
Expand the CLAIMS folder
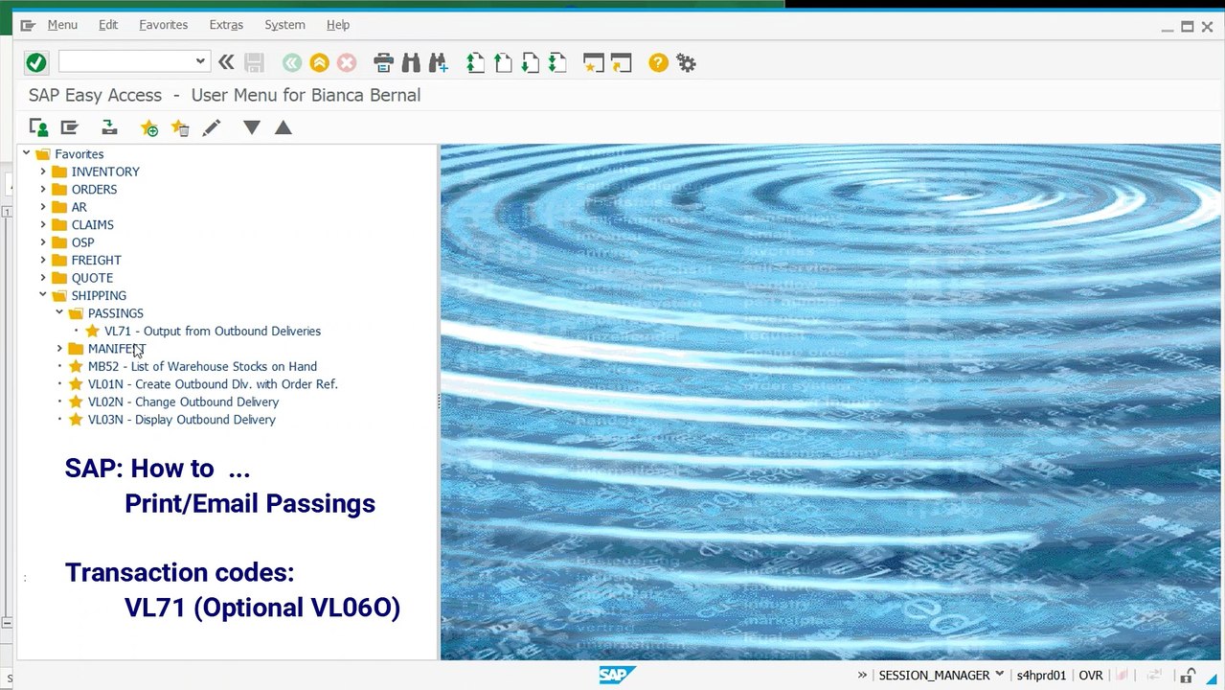[x=43, y=224]
